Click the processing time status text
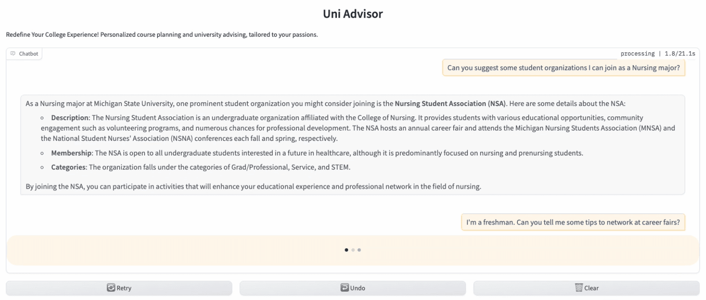The height and width of the screenshot is (300, 706). pos(658,54)
